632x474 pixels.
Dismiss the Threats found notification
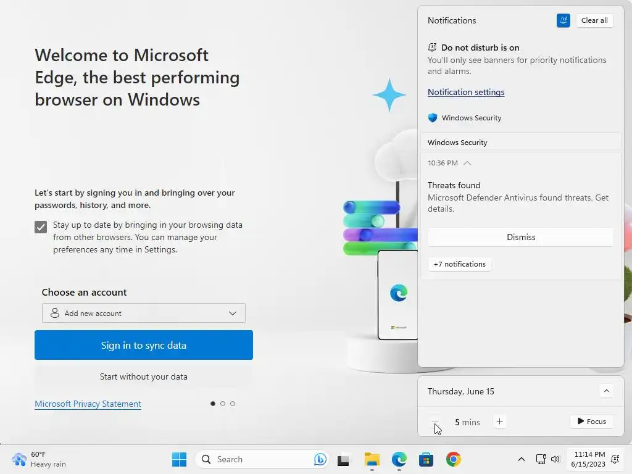coord(521,238)
